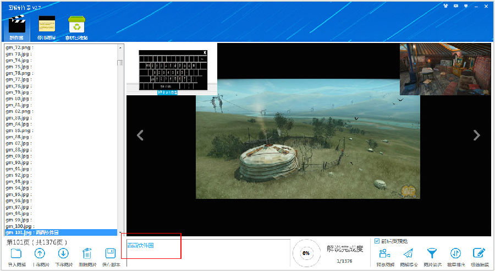Open the material recycle bin tab
This screenshot has height=271, width=495.
(x=76, y=28)
